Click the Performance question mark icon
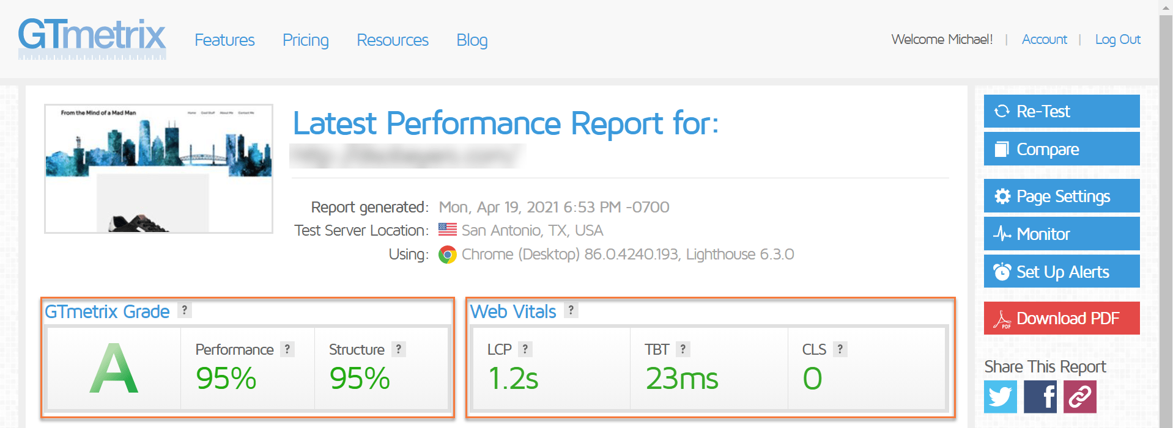Image resolution: width=1173 pixels, height=428 pixels. pyautogui.click(x=287, y=349)
